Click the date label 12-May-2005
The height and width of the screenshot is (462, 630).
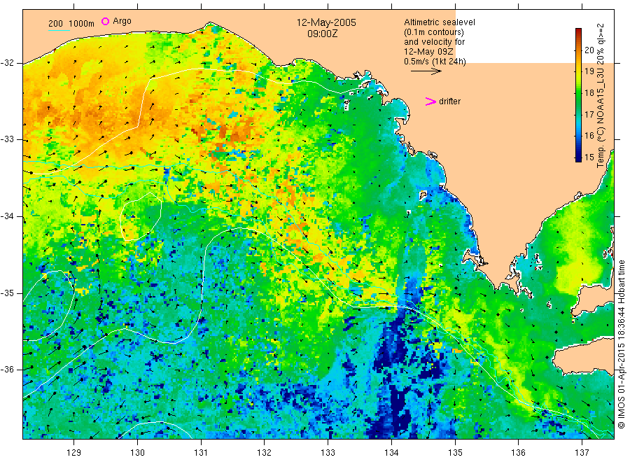[x=326, y=22]
